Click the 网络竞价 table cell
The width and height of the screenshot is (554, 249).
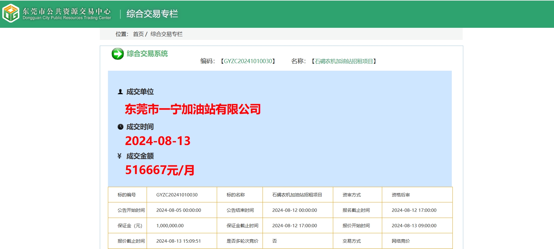click(x=417, y=241)
